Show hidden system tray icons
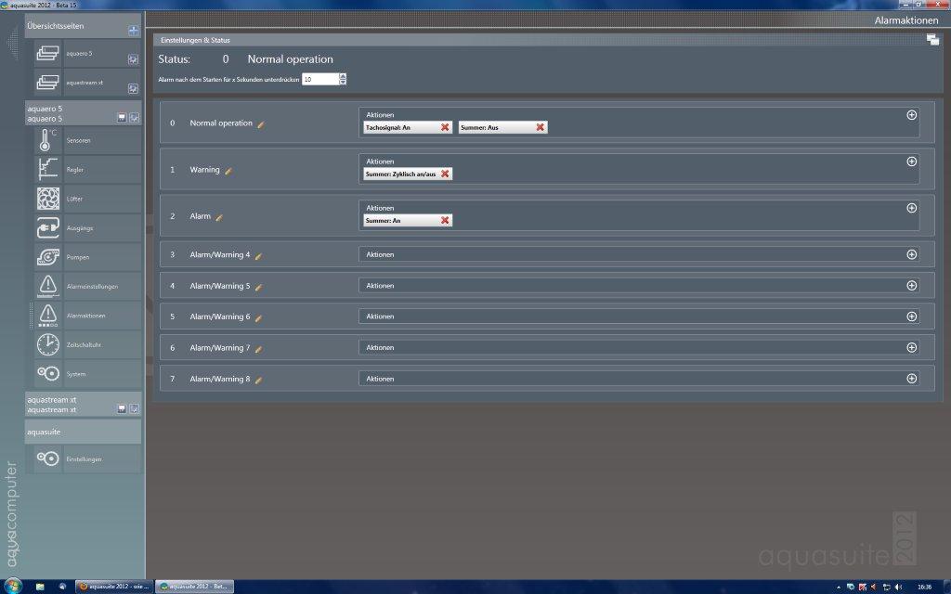The width and height of the screenshot is (951, 594). coord(839,588)
